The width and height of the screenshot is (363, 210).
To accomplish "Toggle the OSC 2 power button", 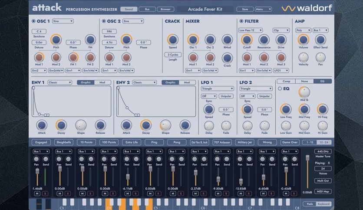I will [104, 21].
